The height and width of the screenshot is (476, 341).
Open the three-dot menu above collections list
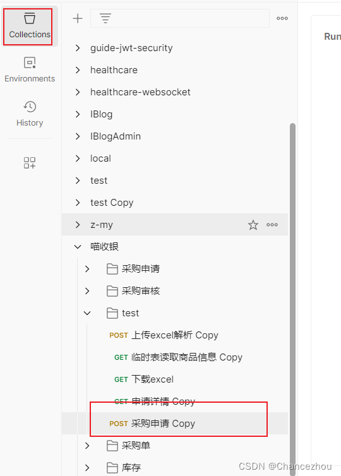click(x=282, y=18)
